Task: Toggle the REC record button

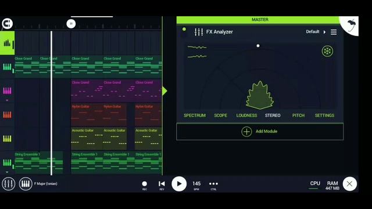Action: point(145,185)
